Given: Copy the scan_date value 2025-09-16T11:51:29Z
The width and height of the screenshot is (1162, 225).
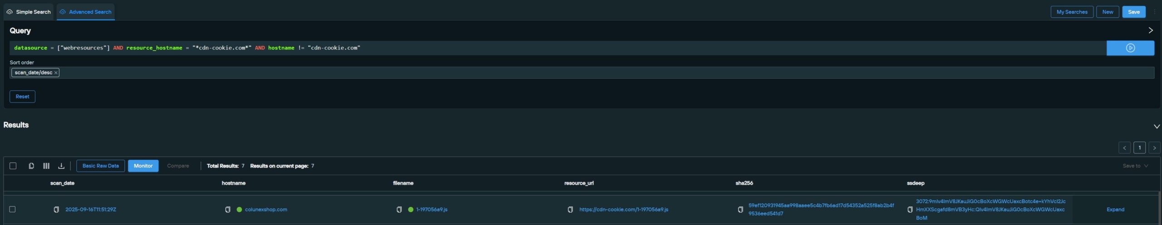Looking at the screenshot, I should coord(56,210).
